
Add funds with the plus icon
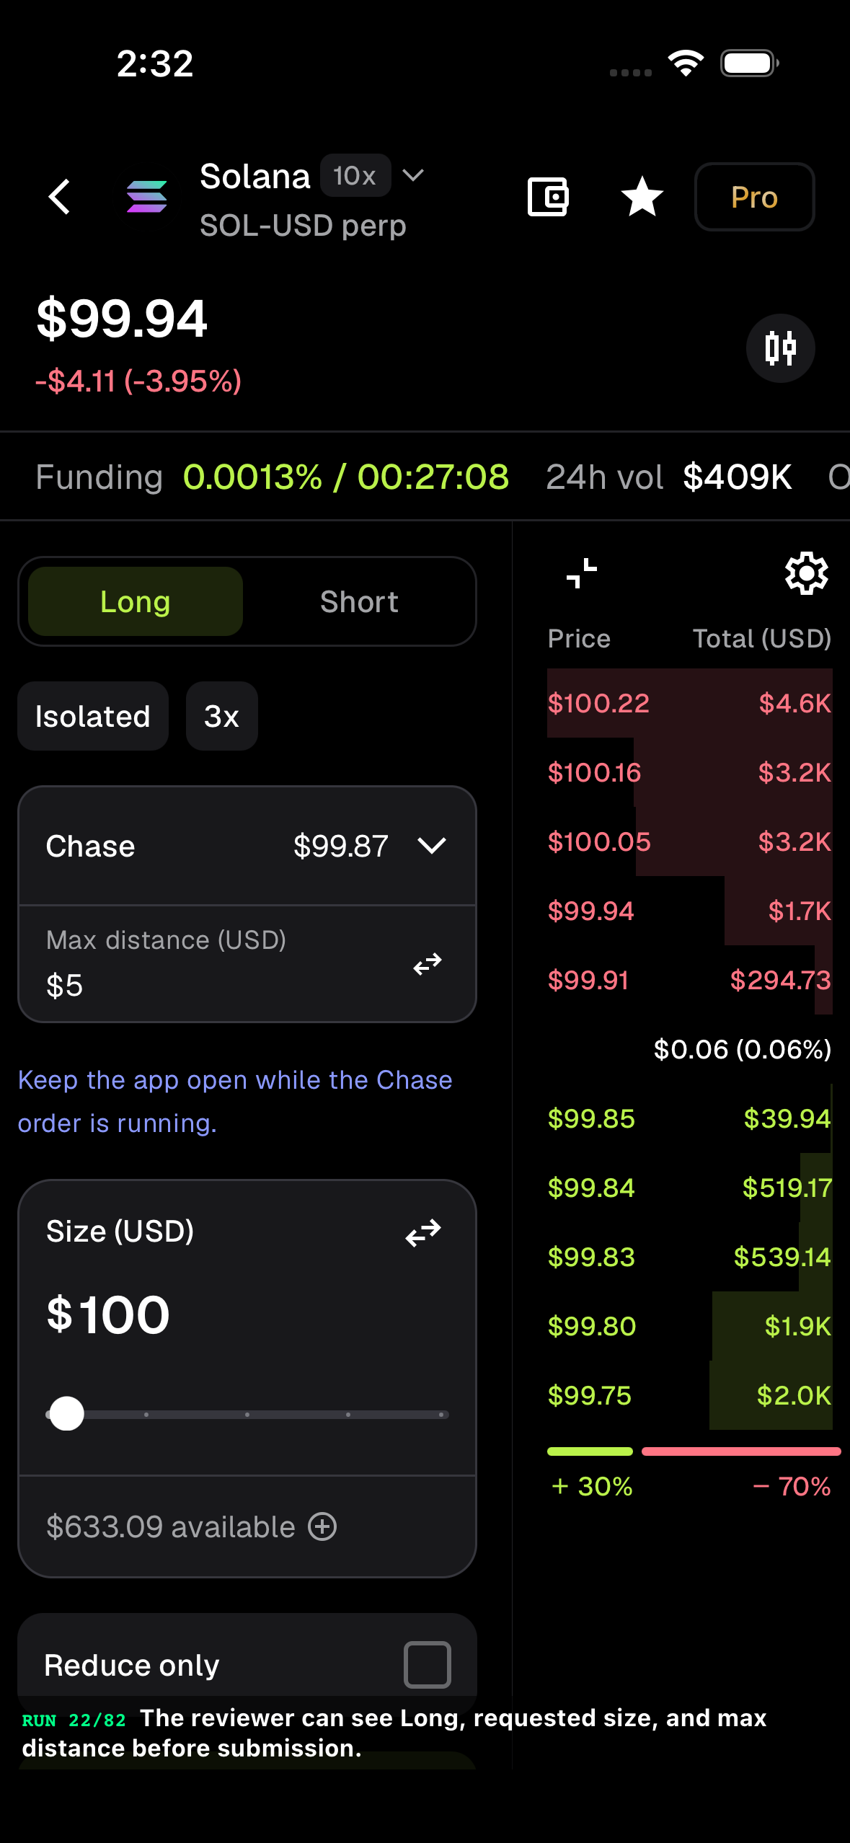322,1526
